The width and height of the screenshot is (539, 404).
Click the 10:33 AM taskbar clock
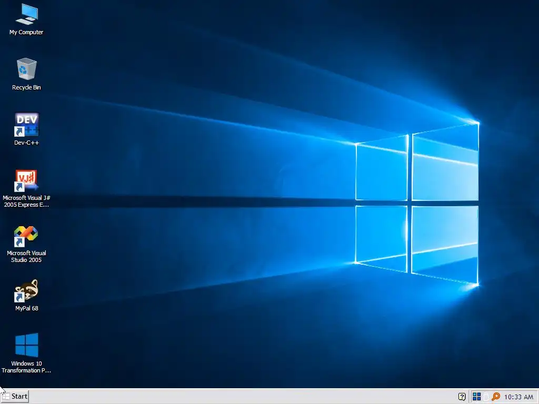click(518, 397)
